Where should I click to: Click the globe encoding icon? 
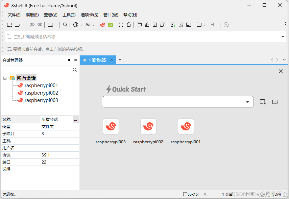click(x=76, y=25)
